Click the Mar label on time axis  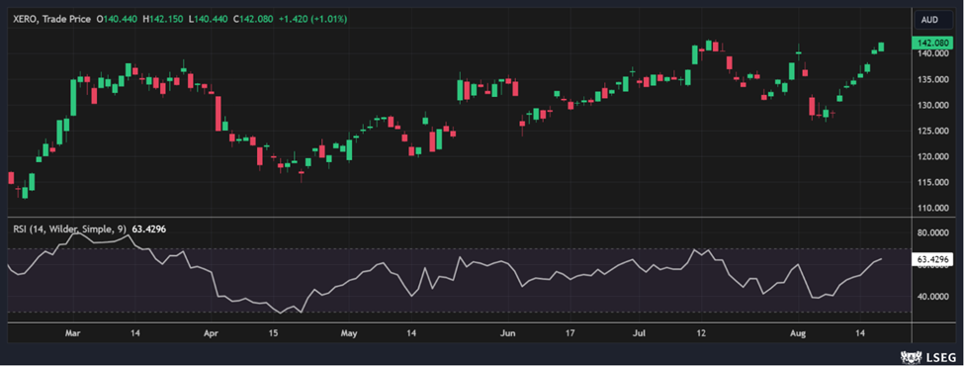[x=73, y=333]
